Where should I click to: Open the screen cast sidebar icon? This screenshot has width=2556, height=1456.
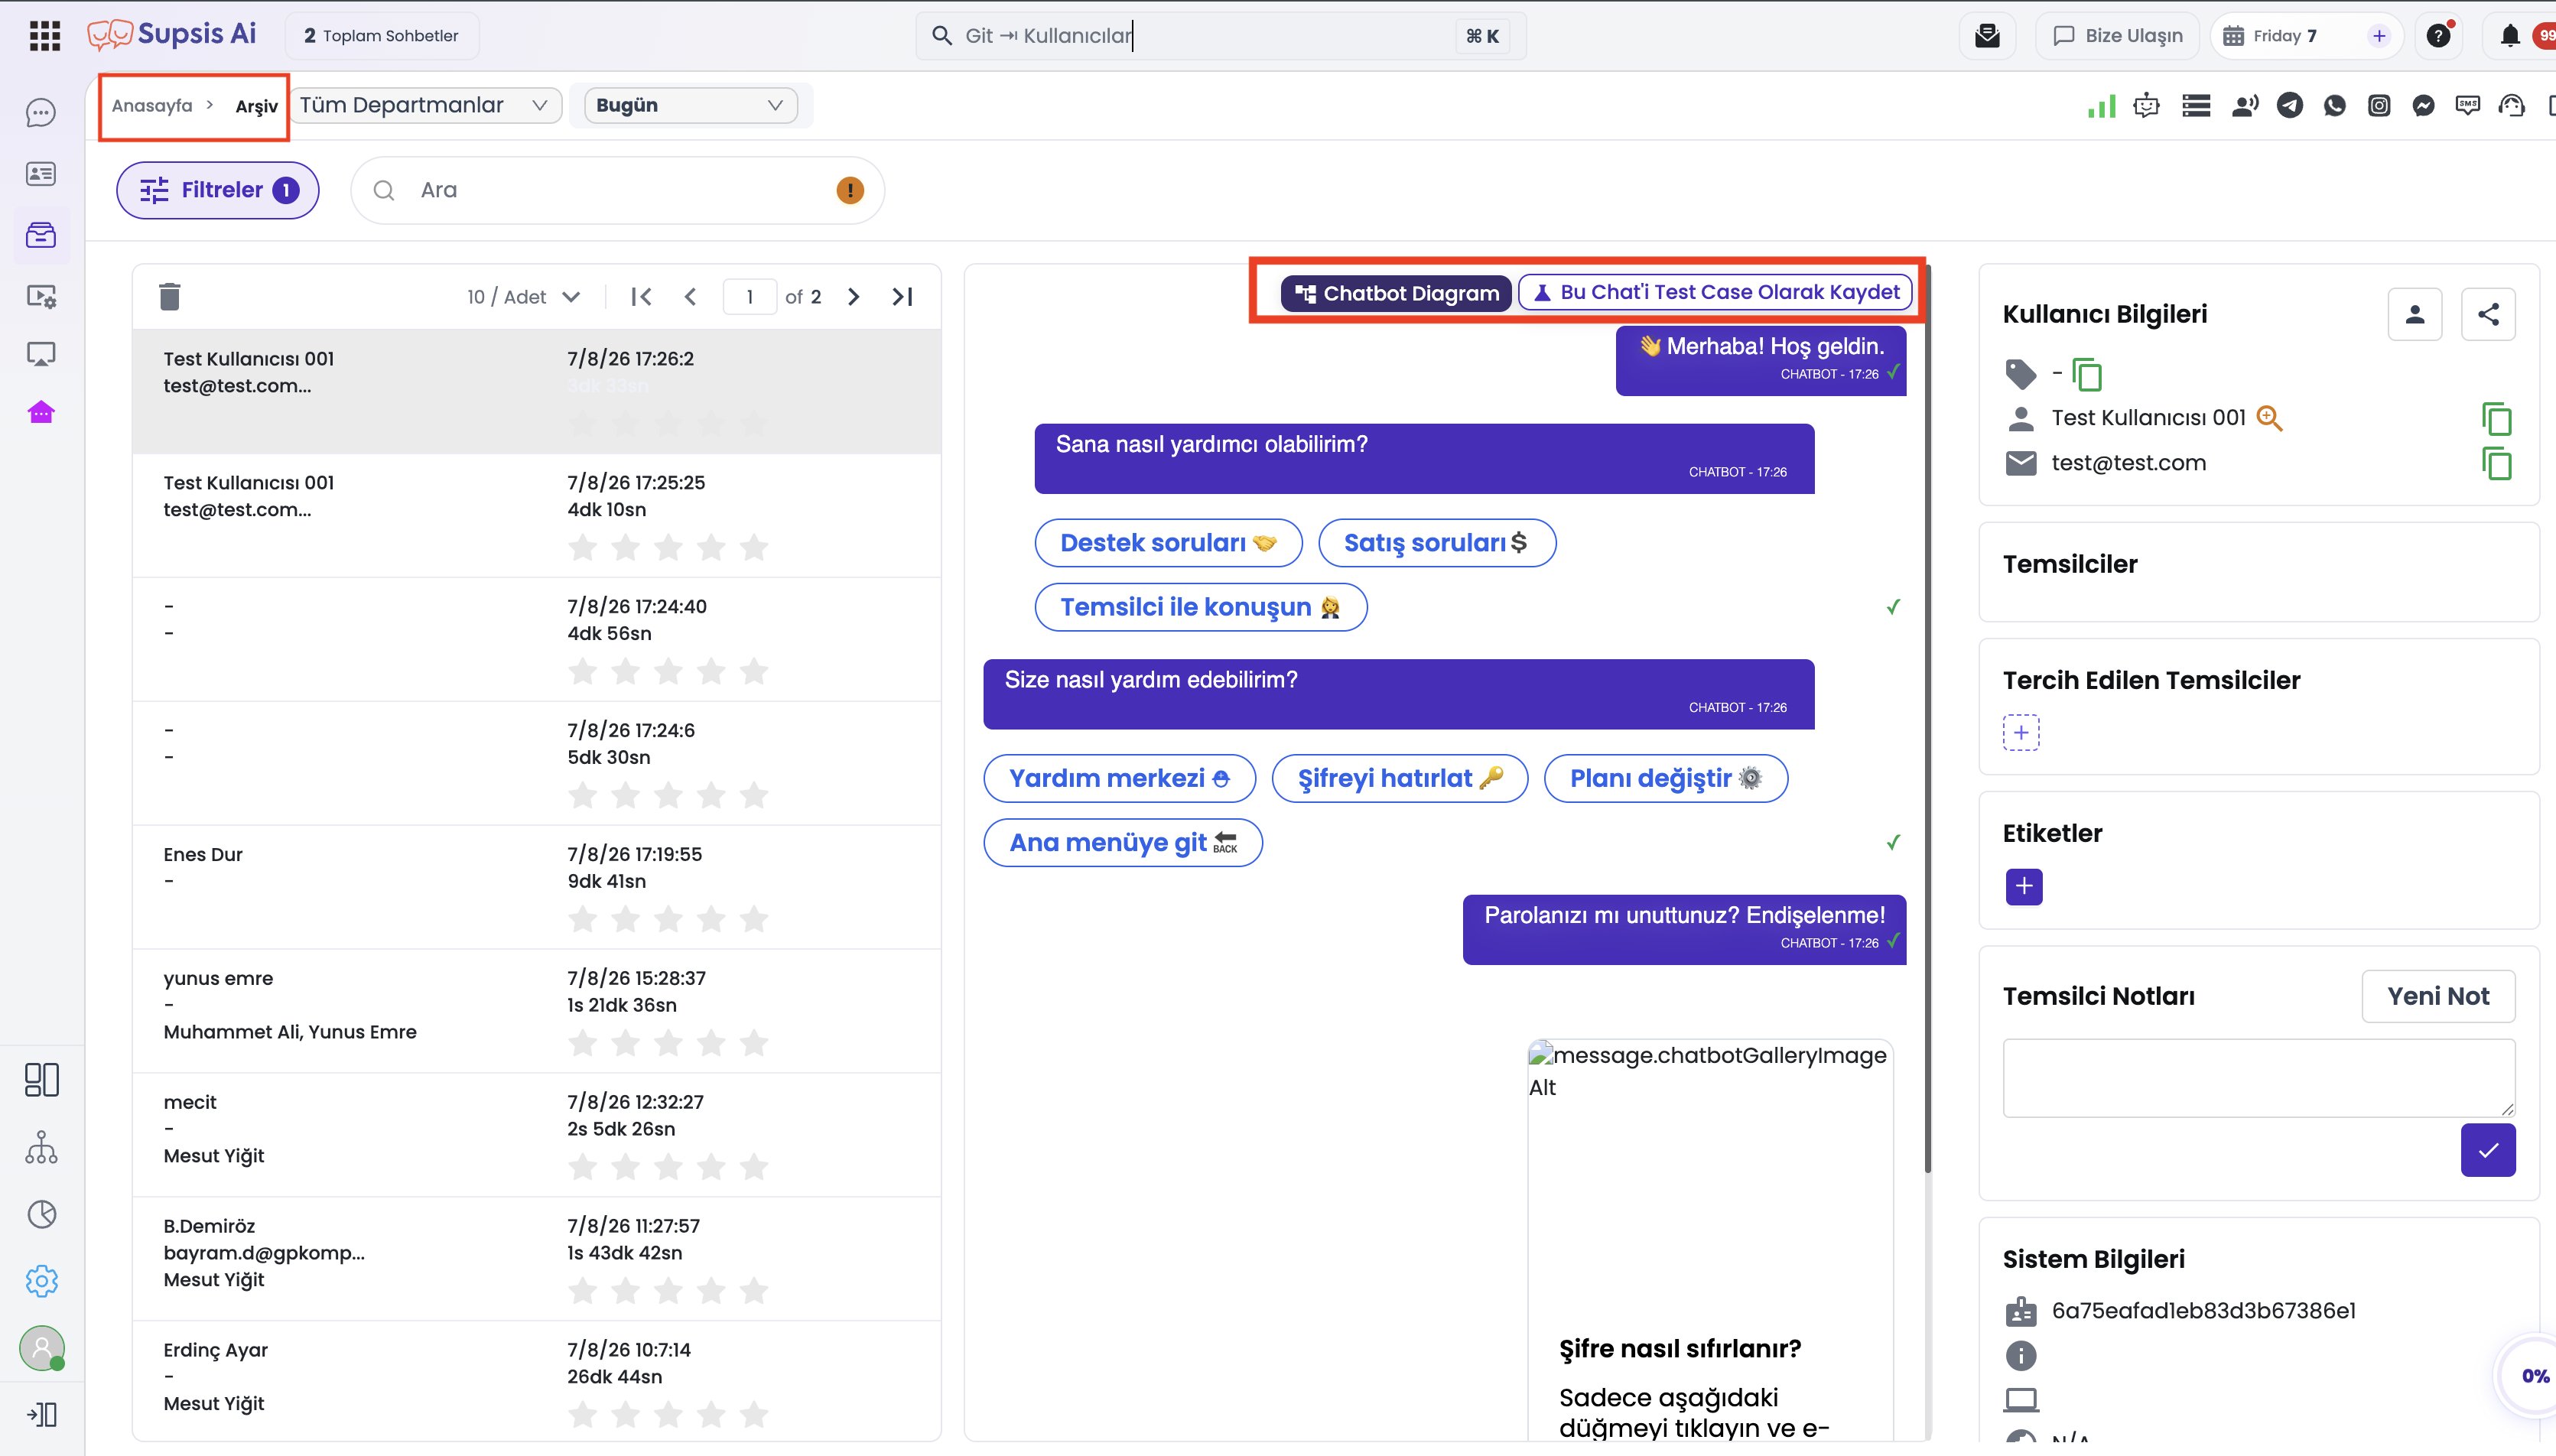(x=41, y=354)
